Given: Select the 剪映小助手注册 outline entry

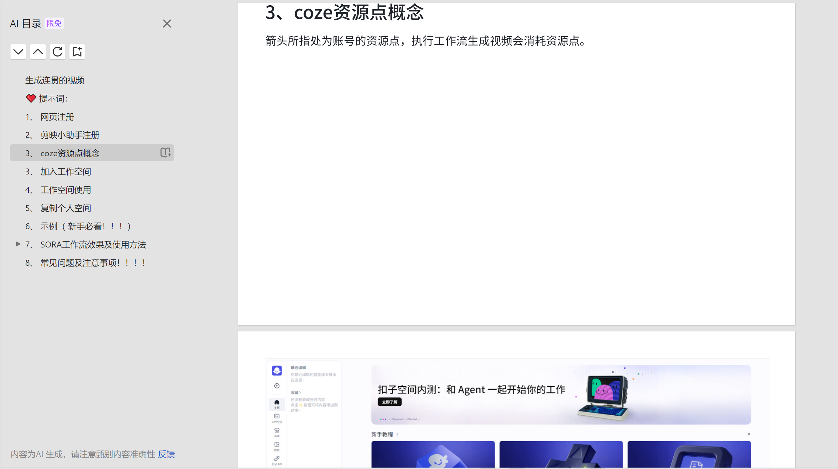Looking at the screenshot, I should [69, 135].
